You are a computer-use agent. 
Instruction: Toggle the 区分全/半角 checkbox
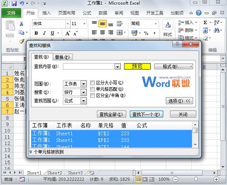pos(93,95)
